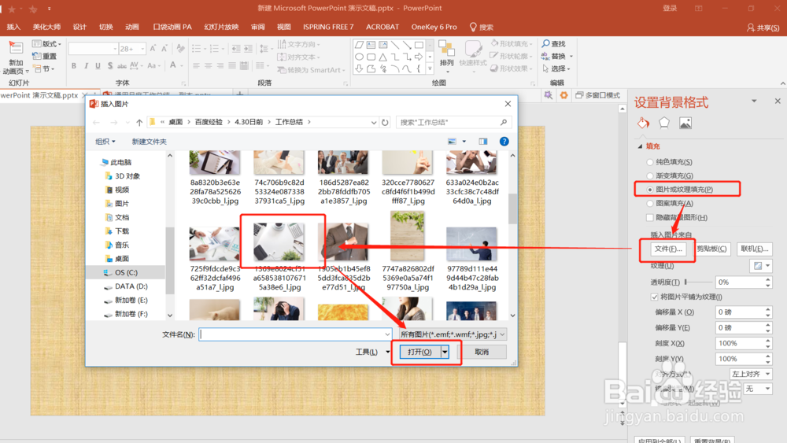Click the dialog's Back navigation arrow

(96, 123)
